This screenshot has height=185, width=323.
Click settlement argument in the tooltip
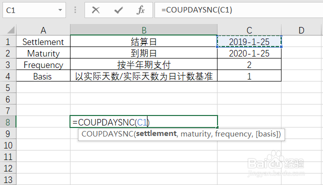[x=156, y=134]
